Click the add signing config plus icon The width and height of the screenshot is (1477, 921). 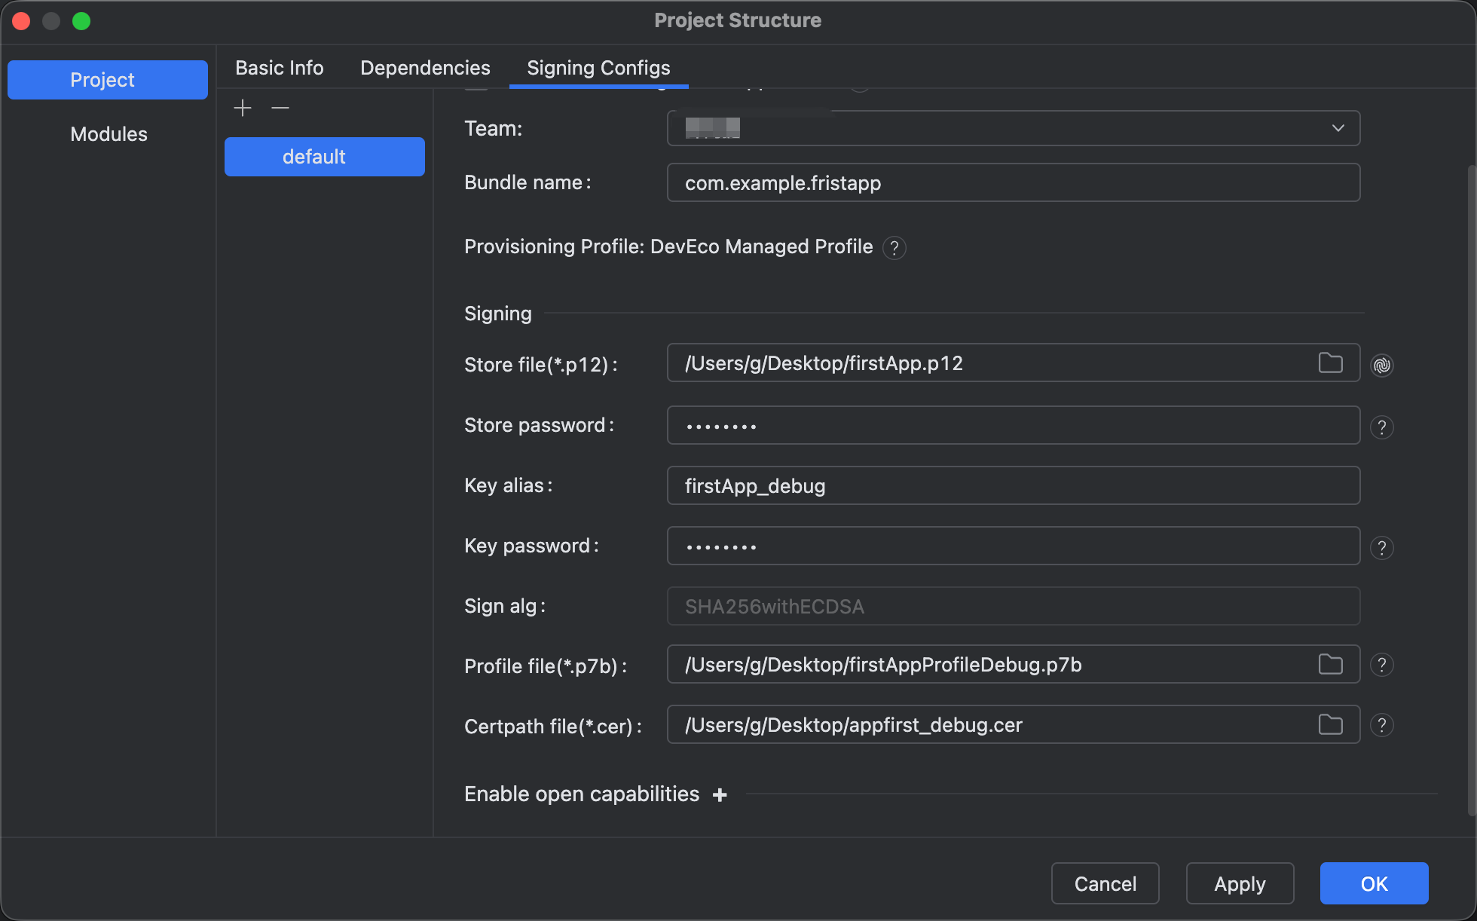click(x=243, y=109)
